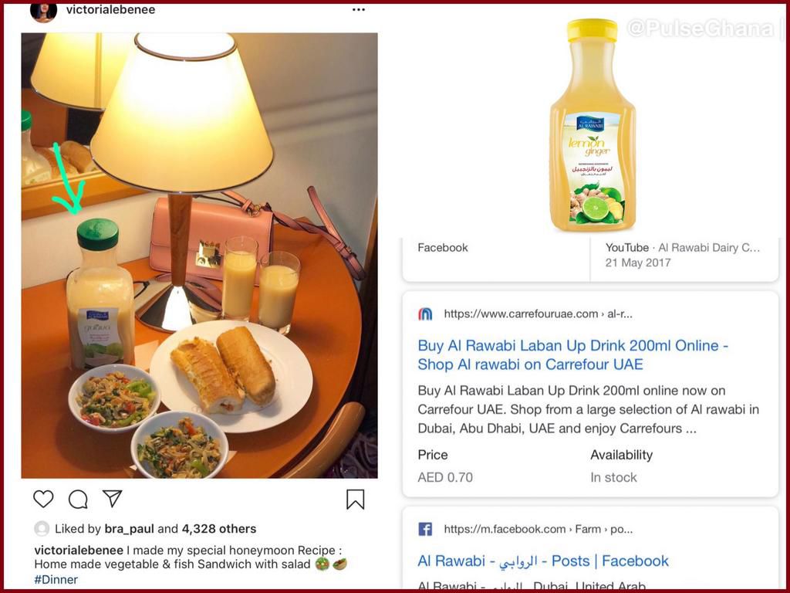Click the carrefouruae.com URL breadcrumb
The height and width of the screenshot is (593, 790).
(538, 313)
